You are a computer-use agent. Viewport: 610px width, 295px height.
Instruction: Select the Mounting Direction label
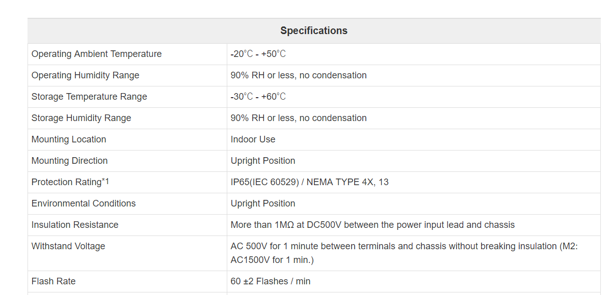pyautogui.click(x=70, y=161)
